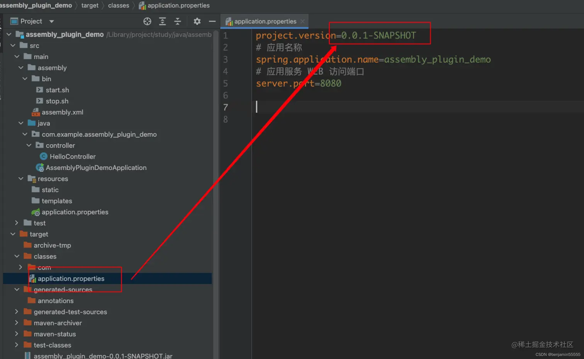Collapse the java source folder

[x=21, y=123]
